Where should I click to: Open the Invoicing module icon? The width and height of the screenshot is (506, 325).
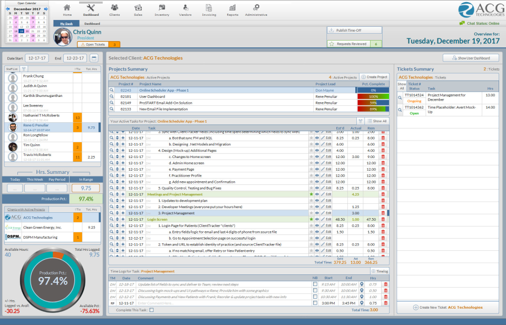point(209,7)
